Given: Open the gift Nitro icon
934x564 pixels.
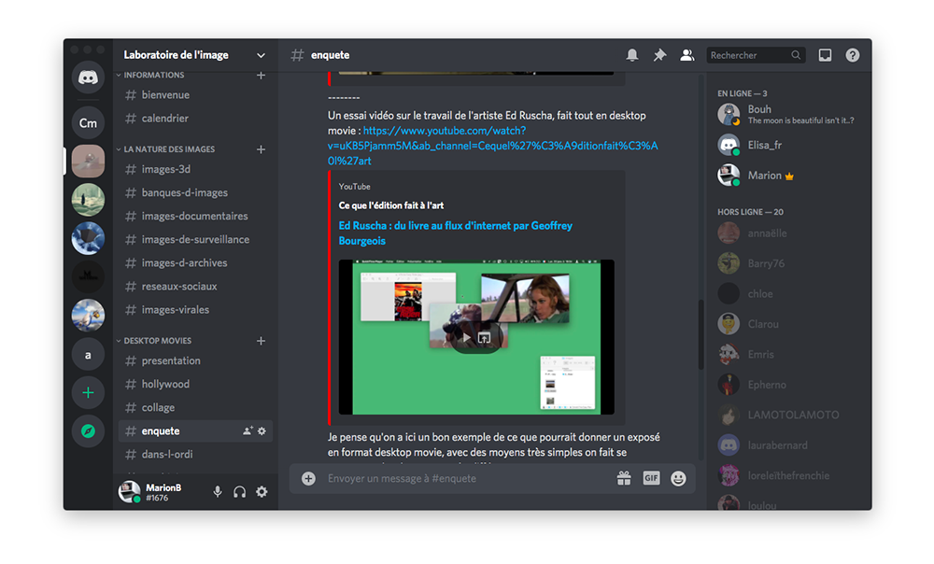Looking at the screenshot, I should 624,478.
